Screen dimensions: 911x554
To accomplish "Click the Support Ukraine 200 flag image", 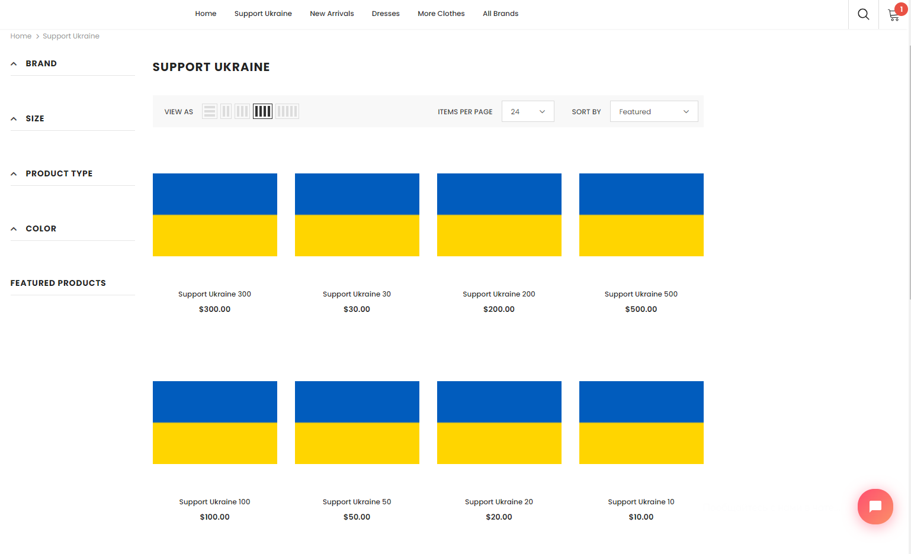I will point(499,215).
